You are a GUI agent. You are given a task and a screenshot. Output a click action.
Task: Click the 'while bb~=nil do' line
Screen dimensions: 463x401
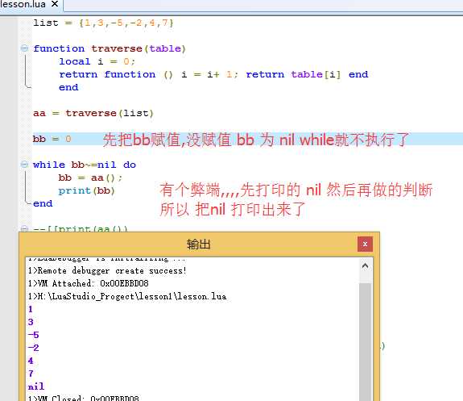coord(85,165)
